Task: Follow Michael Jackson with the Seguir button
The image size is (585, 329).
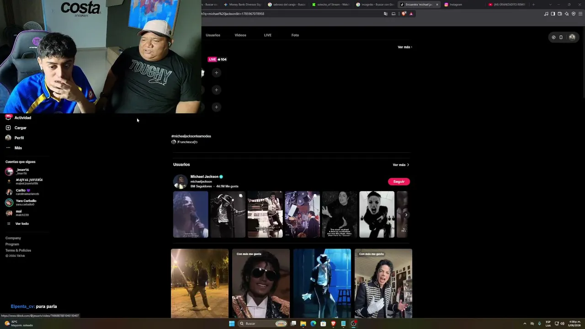Action: coord(399,181)
